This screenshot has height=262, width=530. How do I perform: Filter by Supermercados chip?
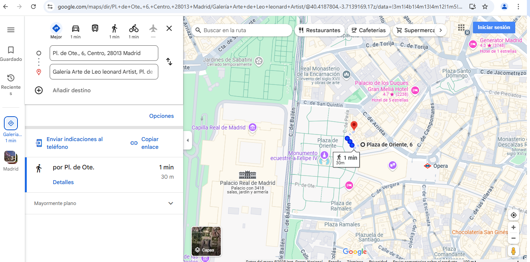coord(414,30)
